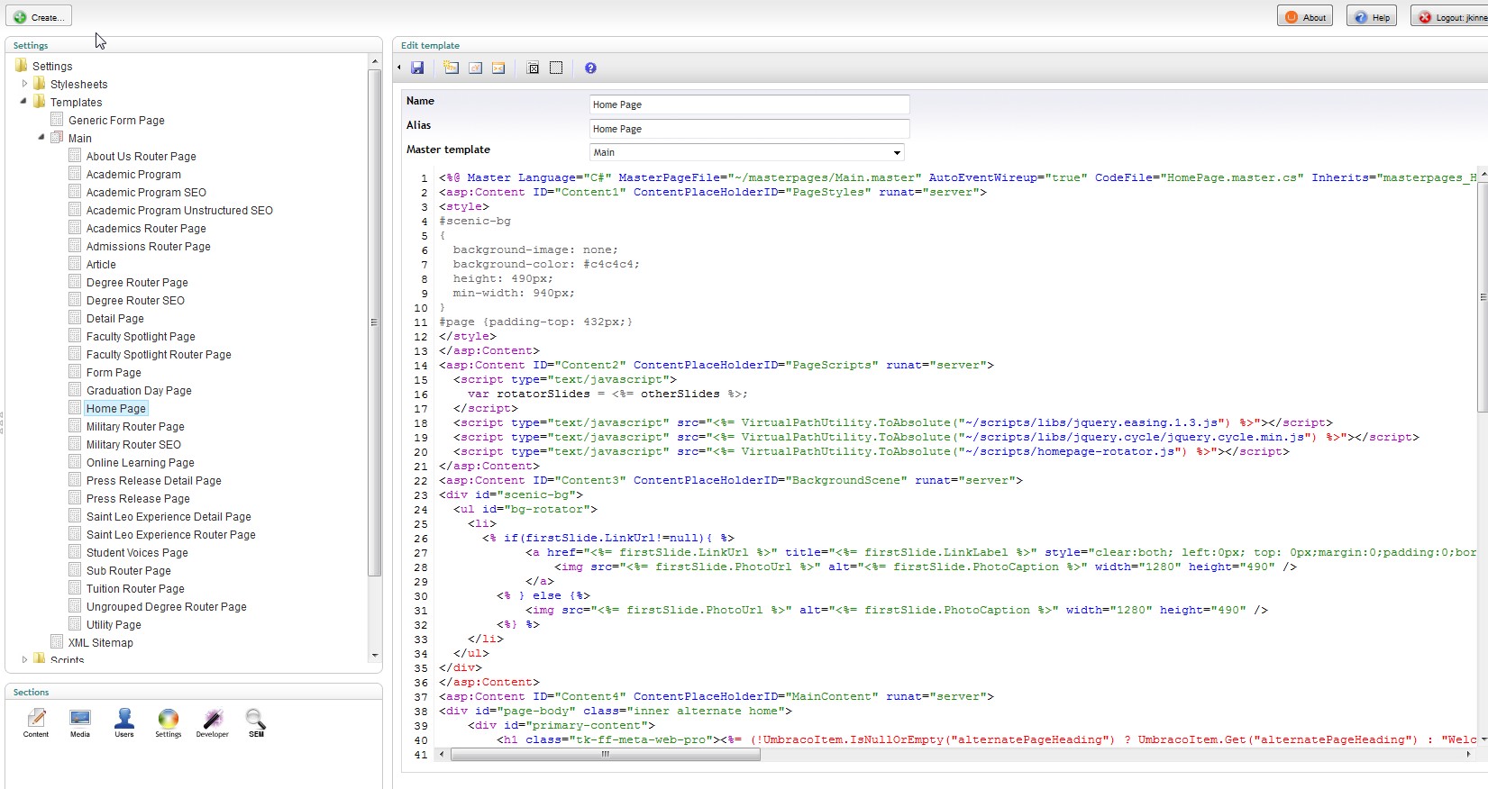Open the Article template
This screenshot has height=789, width=1488.
101,264
